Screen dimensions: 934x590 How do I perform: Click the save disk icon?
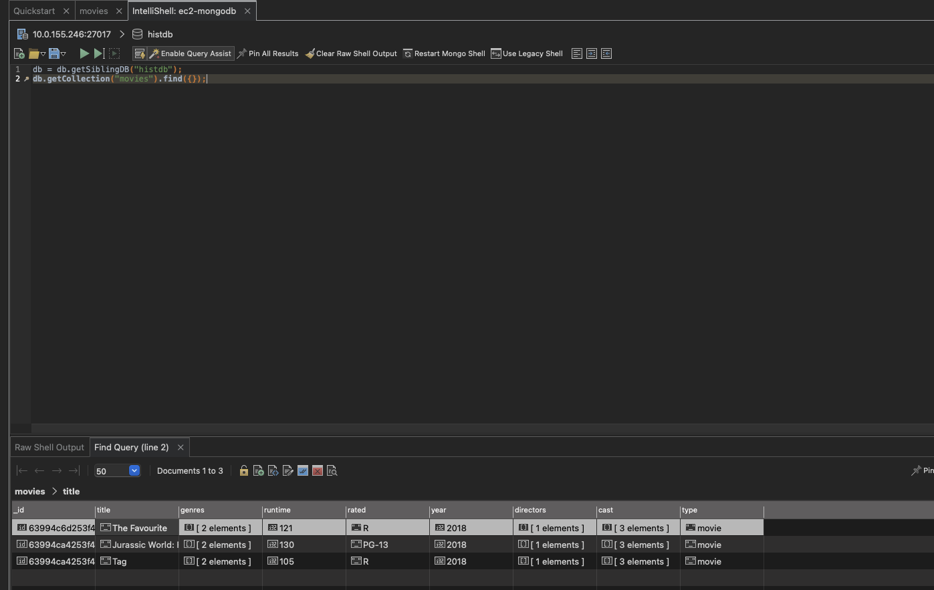[x=54, y=53]
